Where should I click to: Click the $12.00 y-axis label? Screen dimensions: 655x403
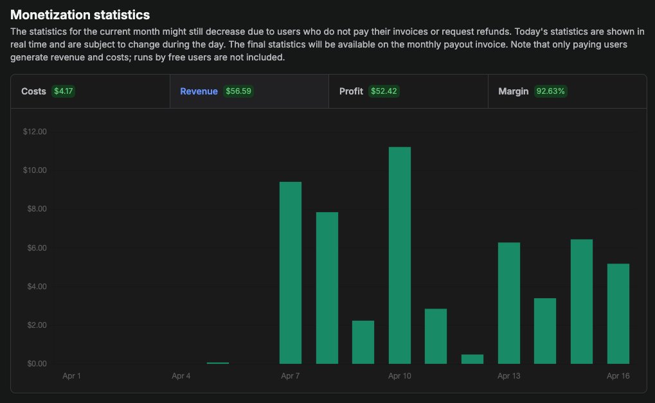click(x=35, y=132)
